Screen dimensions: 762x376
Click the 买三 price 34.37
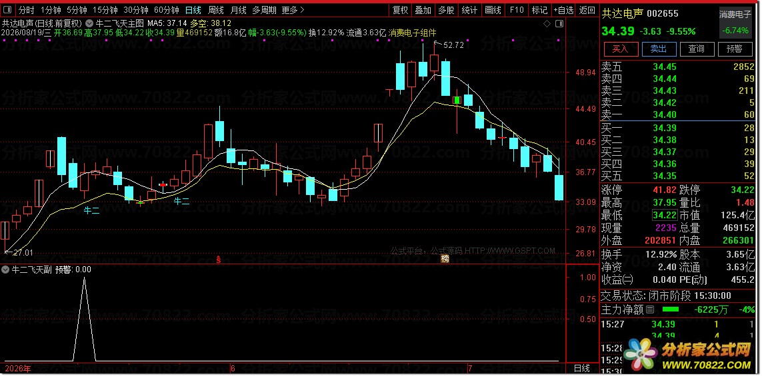(x=664, y=152)
